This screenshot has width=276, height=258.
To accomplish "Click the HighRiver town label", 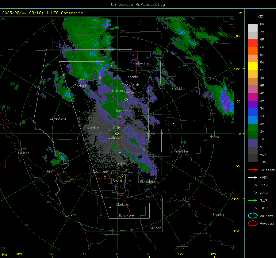I will [127, 215].
